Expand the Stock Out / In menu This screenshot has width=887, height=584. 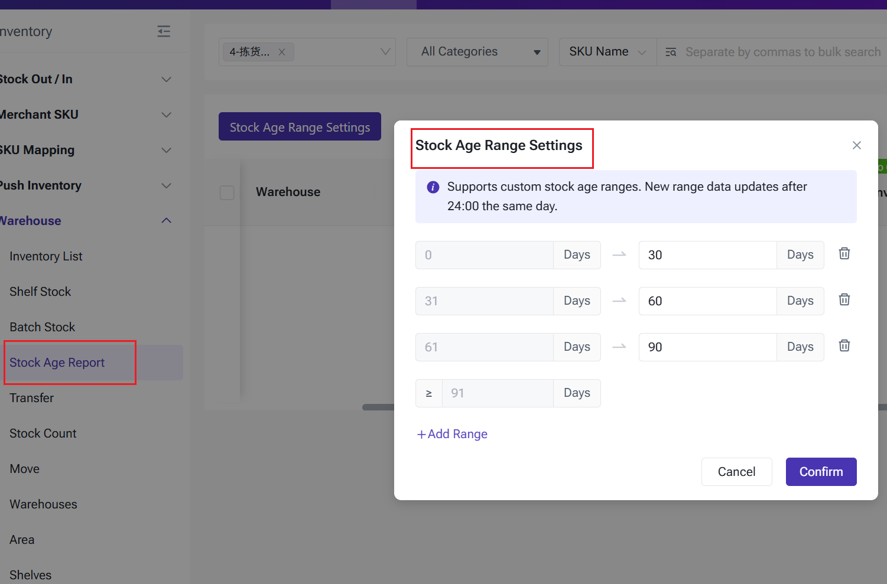(x=166, y=79)
